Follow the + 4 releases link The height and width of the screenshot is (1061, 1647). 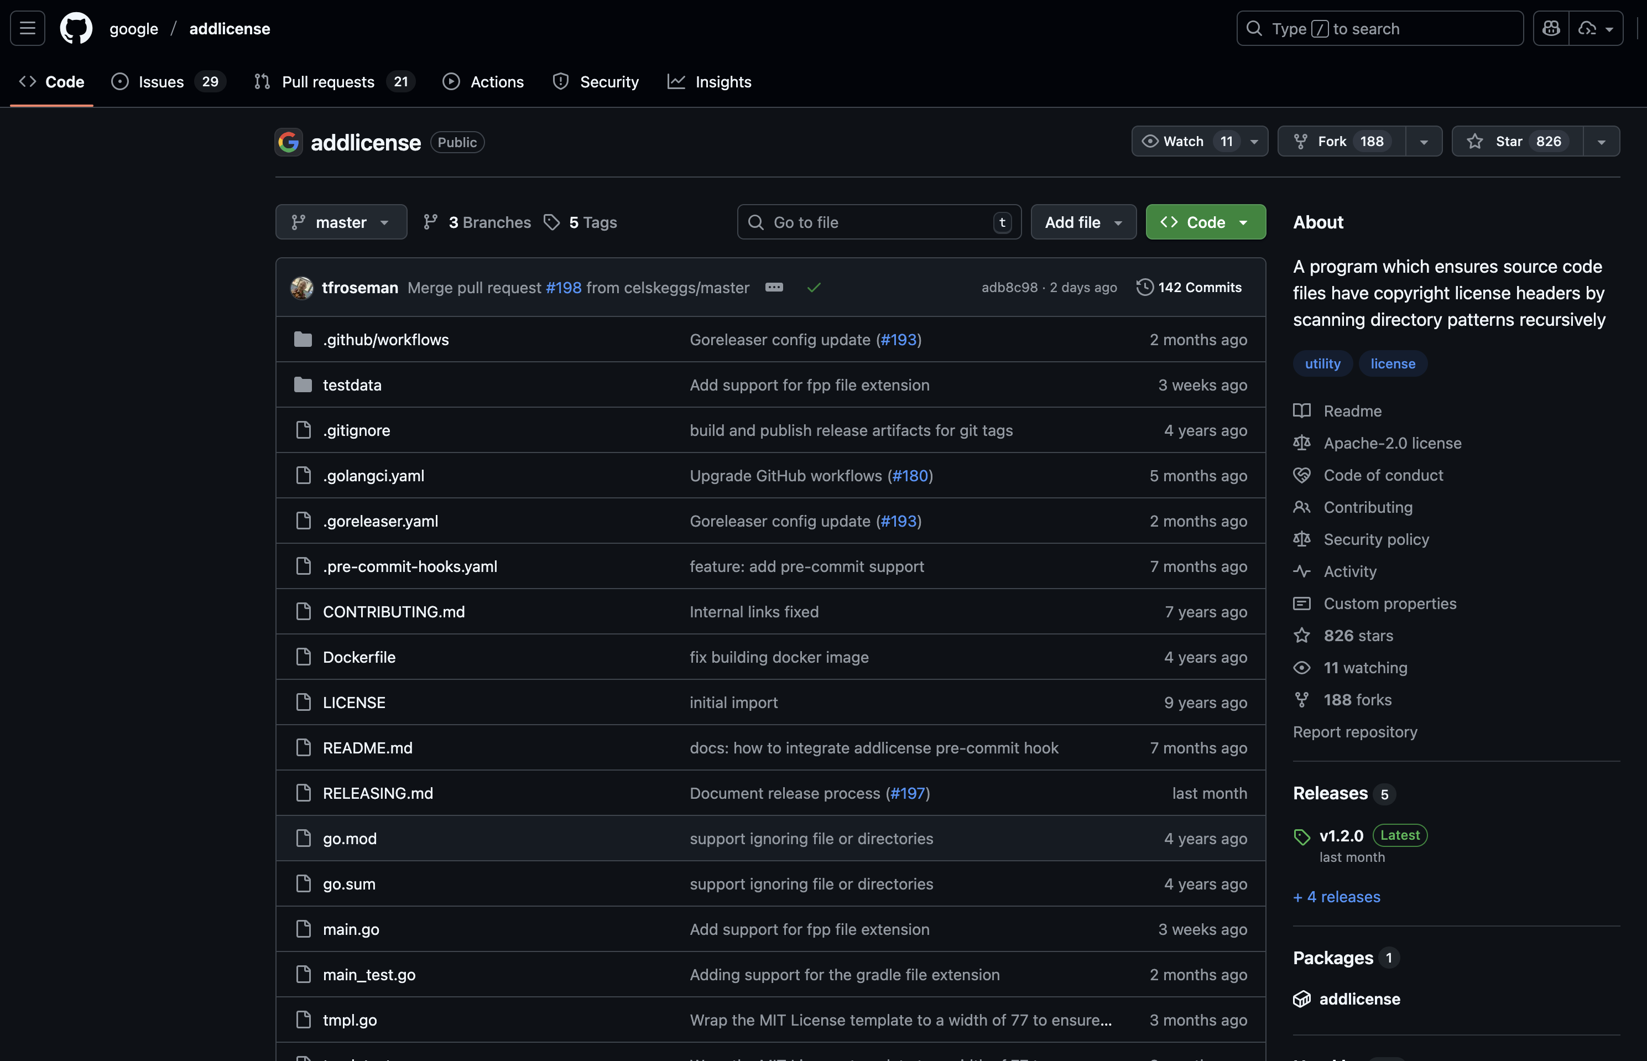click(x=1336, y=896)
